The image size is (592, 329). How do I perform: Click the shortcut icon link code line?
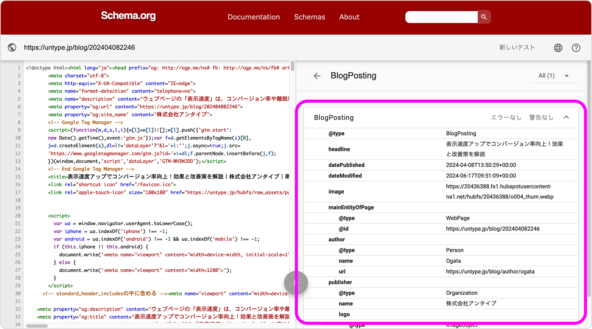pos(112,185)
